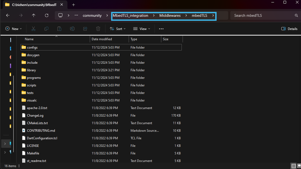Image resolution: width=301 pixels, height=169 pixels.
Task: Navigate to community in breadcrumb
Action: (92, 15)
